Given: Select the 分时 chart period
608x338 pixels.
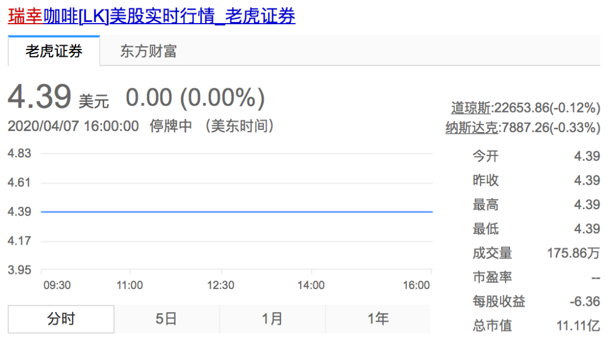Looking at the screenshot, I should click(61, 319).
